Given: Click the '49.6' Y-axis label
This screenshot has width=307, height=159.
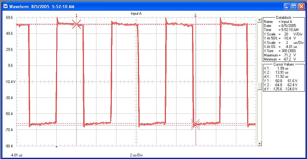Looking at the screenshot, I should 9,34.
